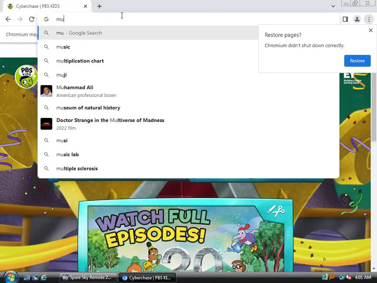Image resolution: width=377 pixels, height=283 pixels.
Task: Select the Muhammad Ali suggestion
Action: coord(188,91)
